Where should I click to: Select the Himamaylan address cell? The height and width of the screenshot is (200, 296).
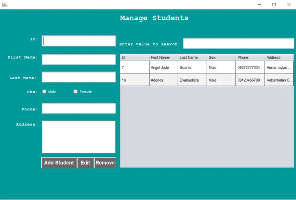[x=279, y=67]
